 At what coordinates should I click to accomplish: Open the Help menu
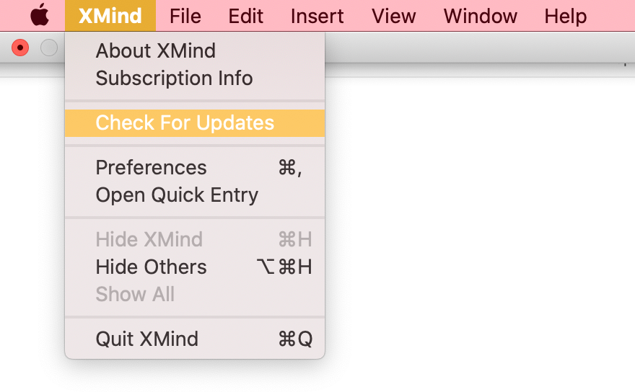coord(565,16)
